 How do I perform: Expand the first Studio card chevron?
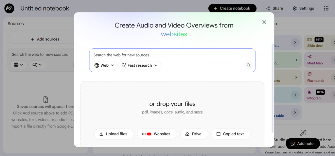pyautogui.click(x=295, y=43)
